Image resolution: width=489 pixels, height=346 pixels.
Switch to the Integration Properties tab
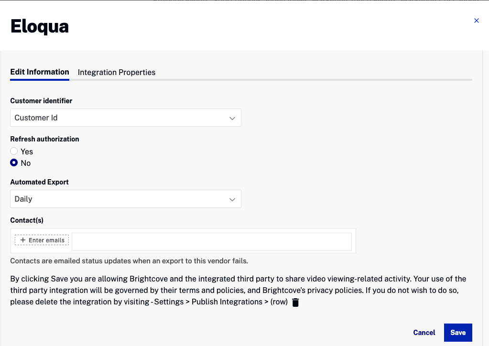coord(117,73)
